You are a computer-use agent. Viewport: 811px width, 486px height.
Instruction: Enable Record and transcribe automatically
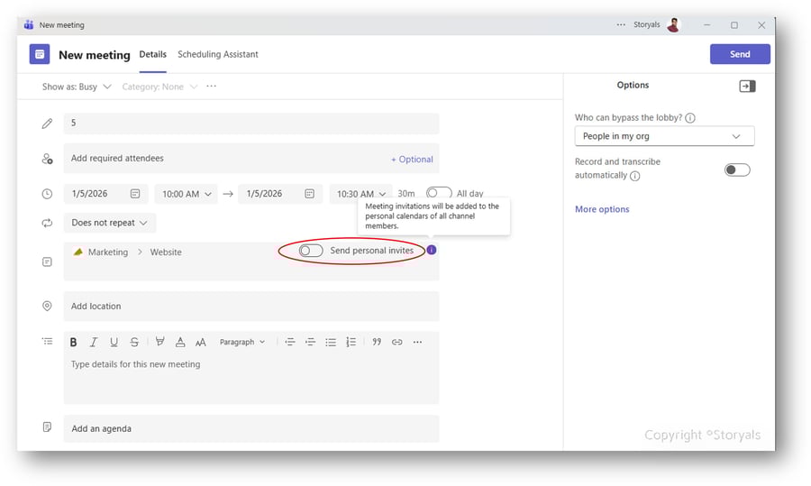click(736, 170)
